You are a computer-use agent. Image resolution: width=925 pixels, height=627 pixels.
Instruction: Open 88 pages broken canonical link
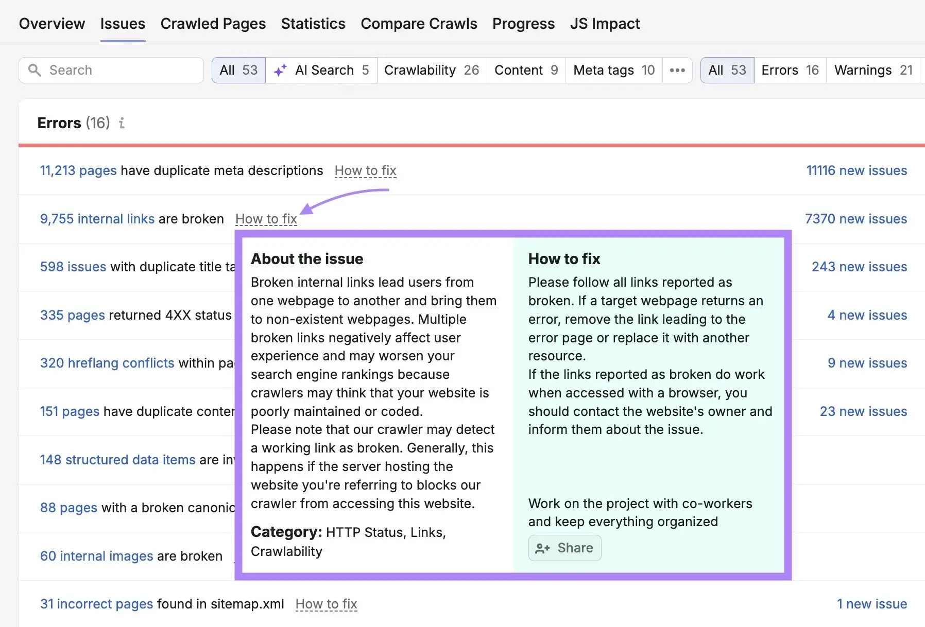point(68,508)
